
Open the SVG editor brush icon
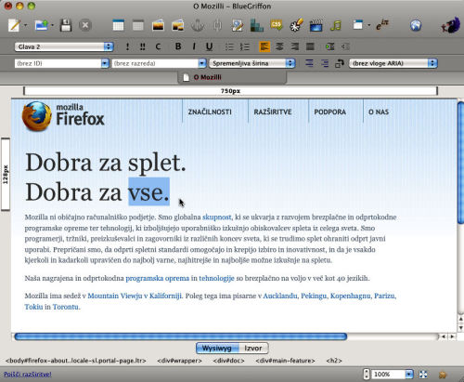click(296, 25)
